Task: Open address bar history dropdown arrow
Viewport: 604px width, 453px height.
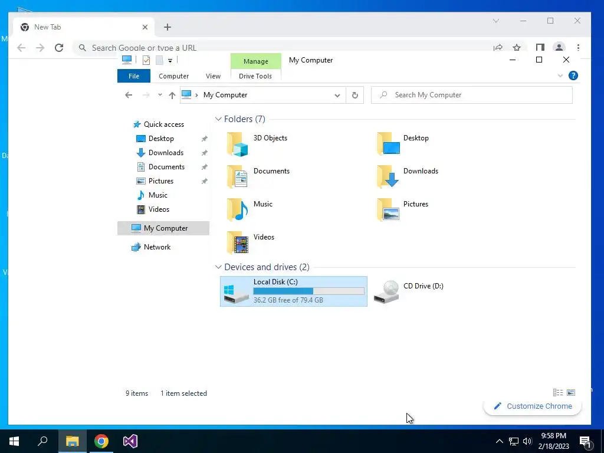Action: coord(337,96)
